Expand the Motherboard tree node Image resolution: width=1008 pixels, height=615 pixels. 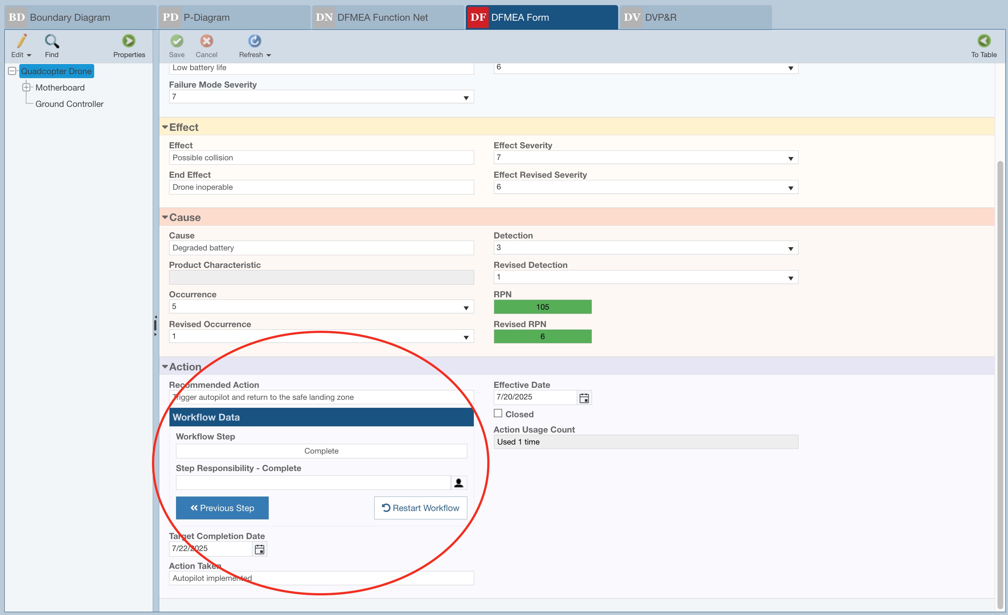(27, 87)
